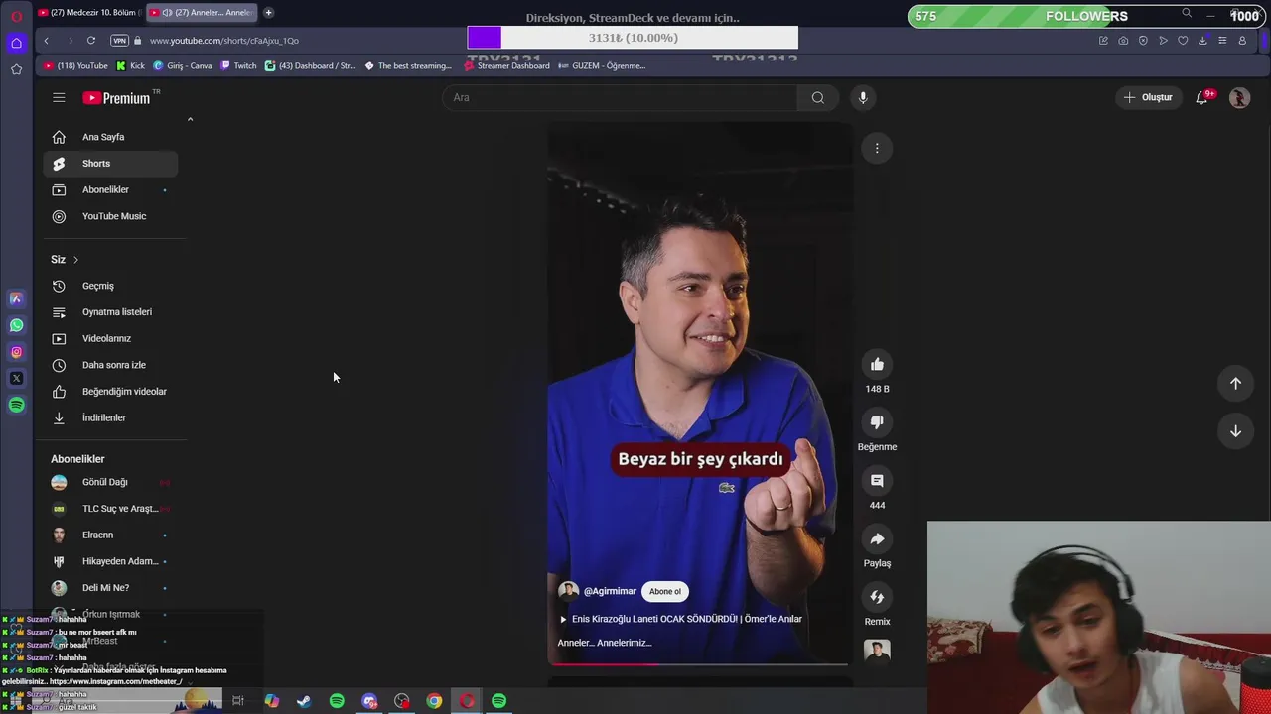Toggle the VPN badge in address bar
1271x714 pixels.
120,41
